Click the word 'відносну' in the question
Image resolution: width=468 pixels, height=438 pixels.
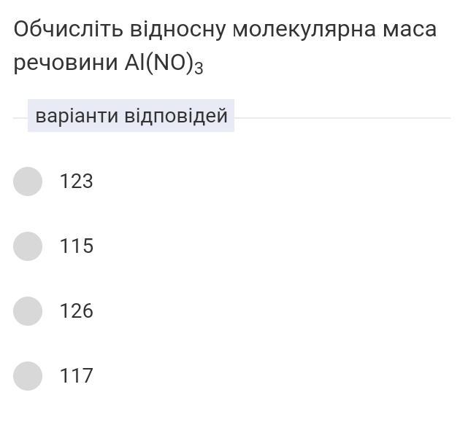tap(177, 31)
